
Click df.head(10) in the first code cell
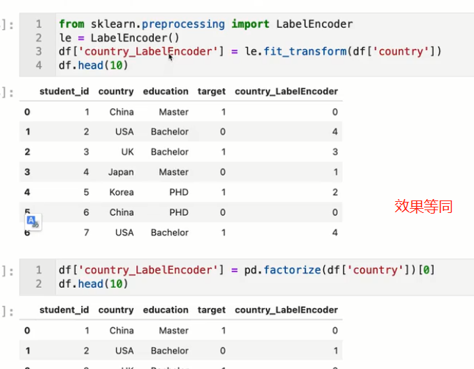94,65
